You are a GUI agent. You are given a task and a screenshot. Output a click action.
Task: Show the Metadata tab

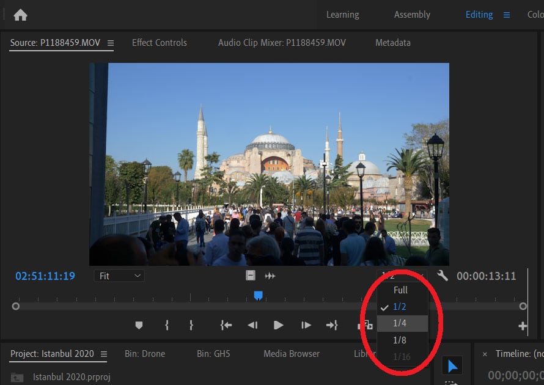click(x=393, y=43)
